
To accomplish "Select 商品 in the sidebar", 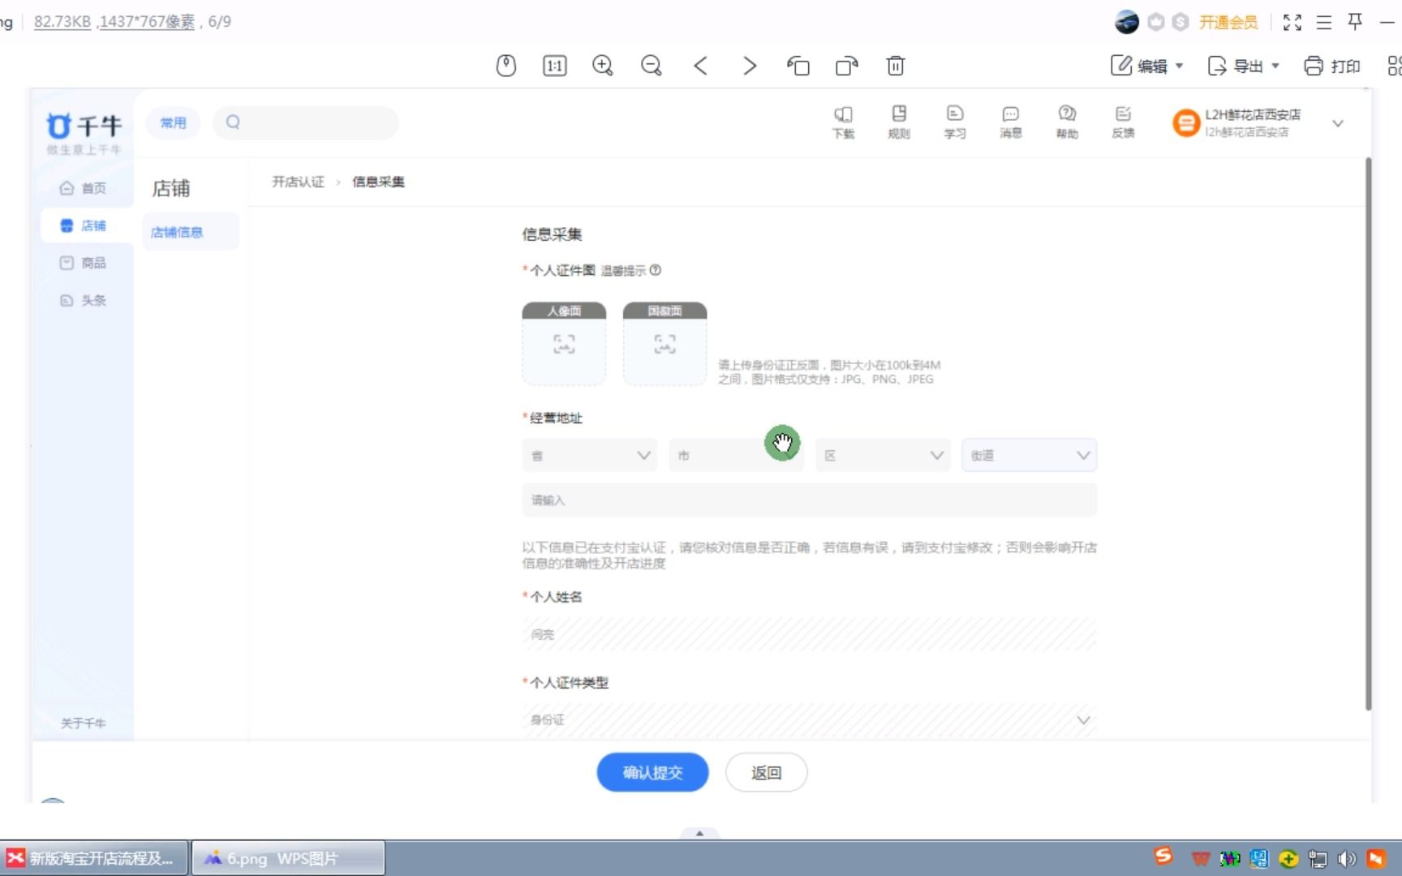I will click(x=83, y=263).
